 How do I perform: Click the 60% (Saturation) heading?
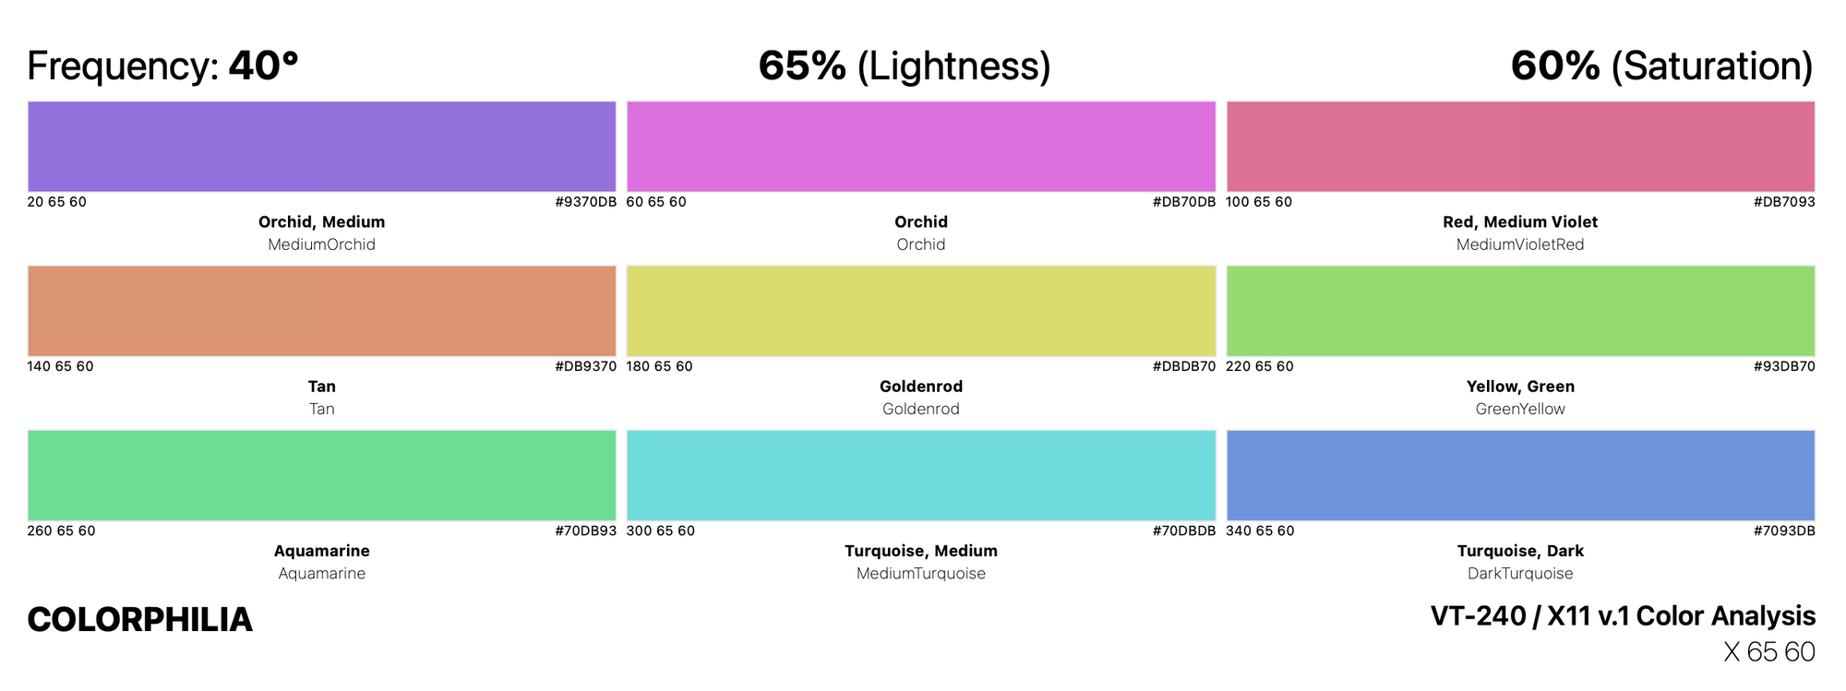pyautogui.click(x=1661, y=66)
